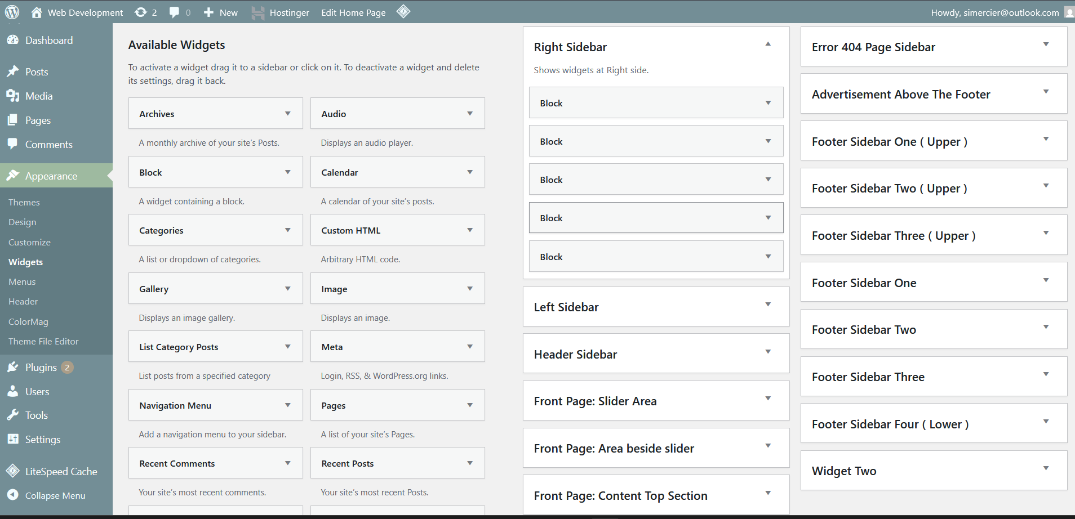Open the Hostinger toolbar item
The height and width of the screenshot is (519, 1075).
coord(280,12)
